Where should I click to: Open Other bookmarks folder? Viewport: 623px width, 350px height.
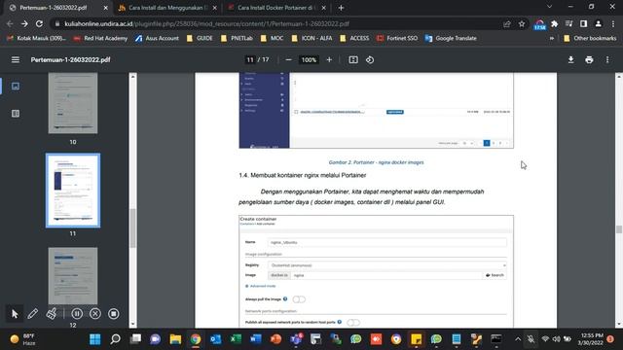coord(590,39)
